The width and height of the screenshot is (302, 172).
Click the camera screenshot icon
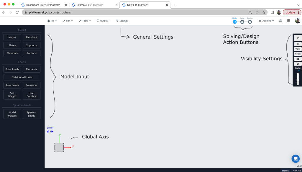[298, 59]
